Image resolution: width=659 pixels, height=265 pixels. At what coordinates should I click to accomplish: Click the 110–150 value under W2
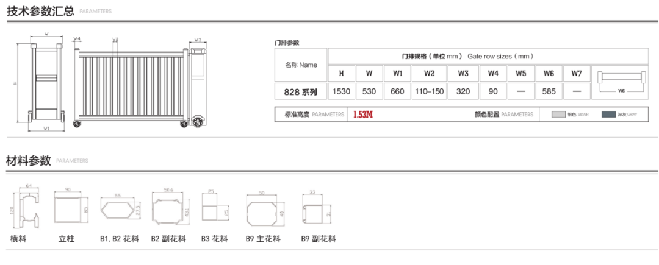pyautogui.click(x=429, y=91)
